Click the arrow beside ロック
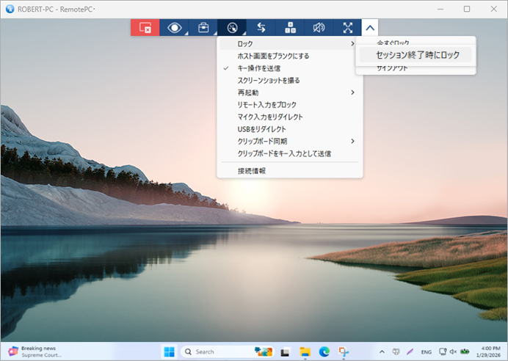 point(352,44)
